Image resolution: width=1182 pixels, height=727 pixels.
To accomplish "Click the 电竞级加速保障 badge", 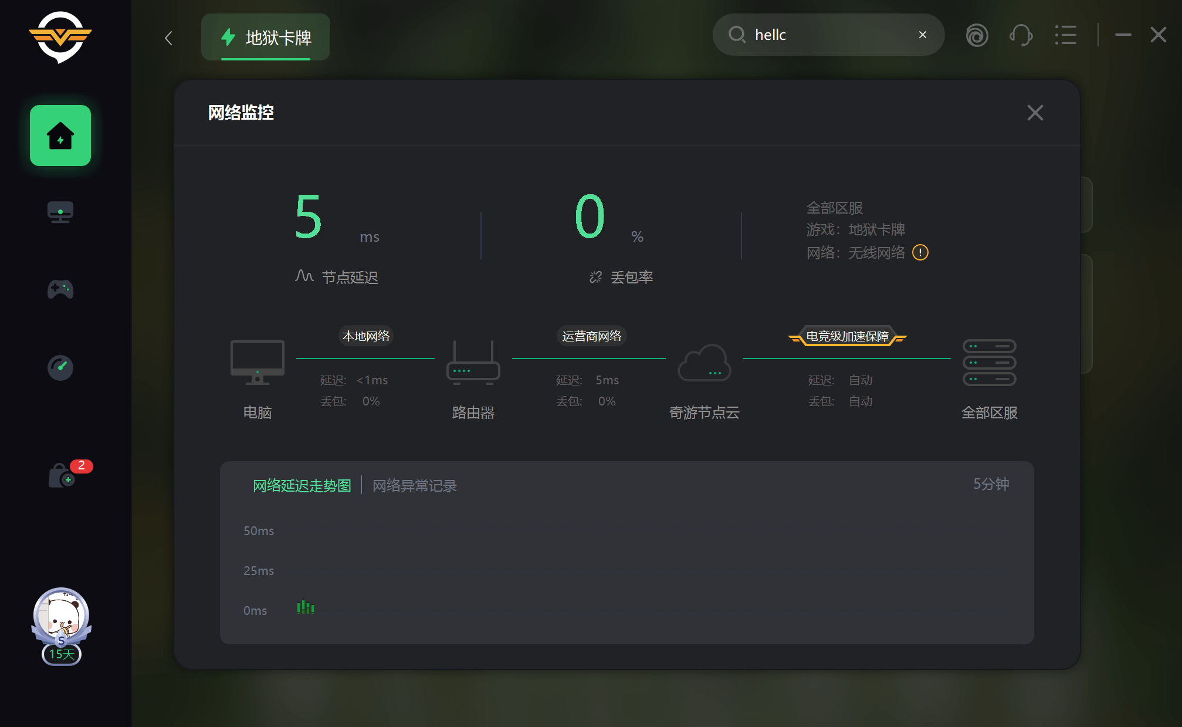I will pos(848,336).
